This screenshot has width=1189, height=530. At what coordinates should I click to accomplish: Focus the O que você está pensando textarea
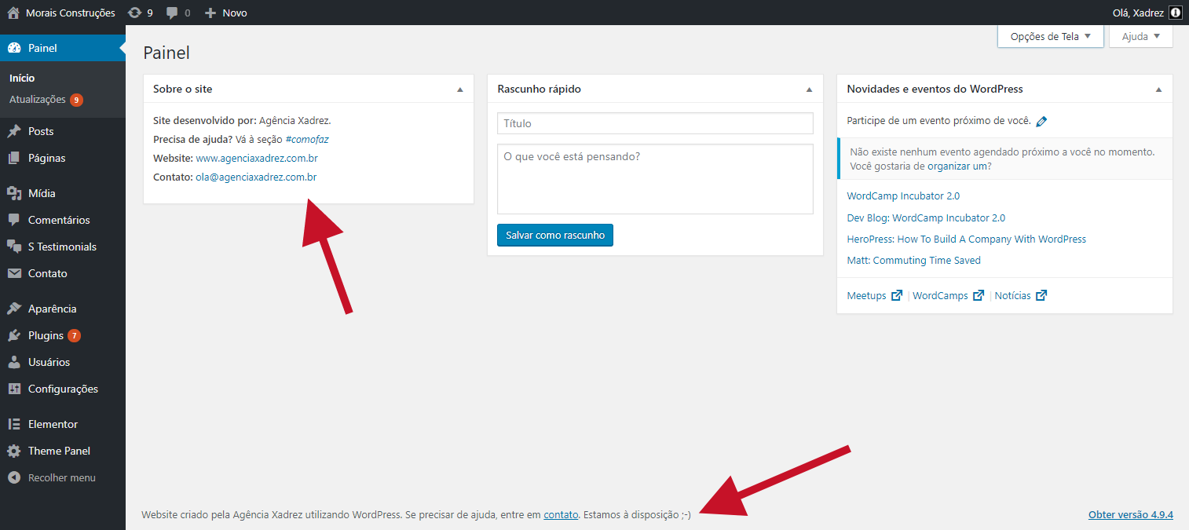[655, 179]
